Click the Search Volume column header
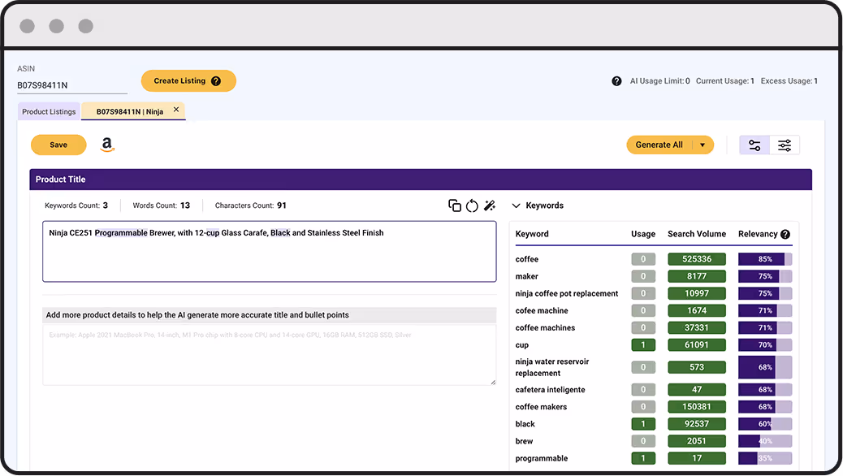 pos(697,234)
